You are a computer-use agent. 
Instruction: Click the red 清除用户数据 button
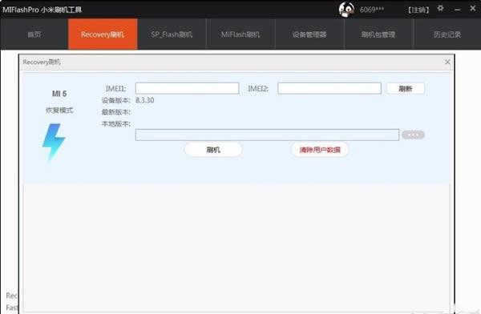[x=320, y=150]
